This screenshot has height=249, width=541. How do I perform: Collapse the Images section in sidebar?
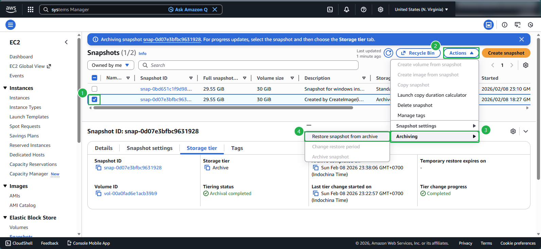point(5,186)
